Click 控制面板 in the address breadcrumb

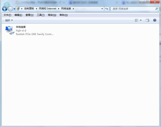click(29, 9)
